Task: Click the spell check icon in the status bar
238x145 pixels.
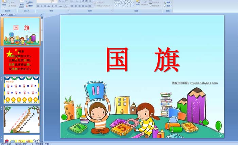Action: [32, 144]
